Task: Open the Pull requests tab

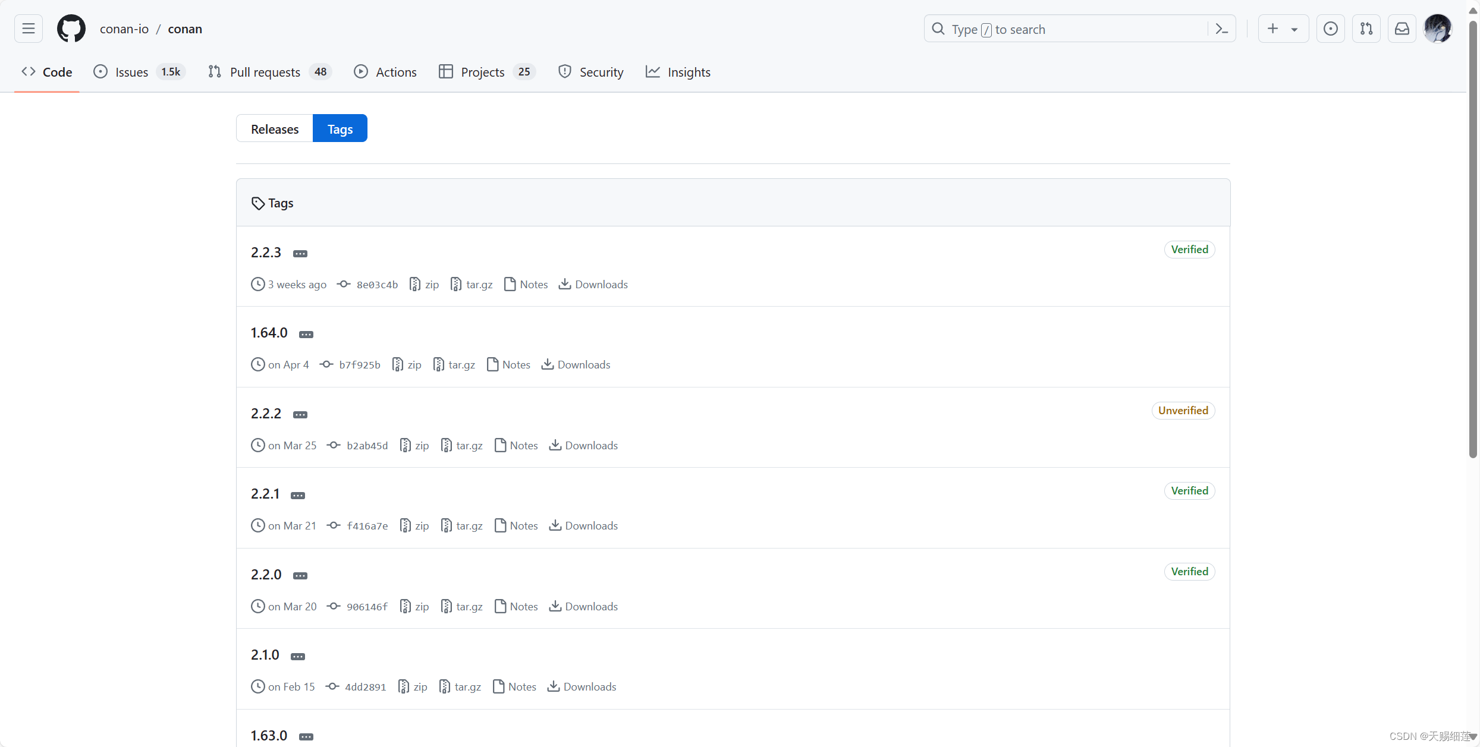Action: (265, 72)
